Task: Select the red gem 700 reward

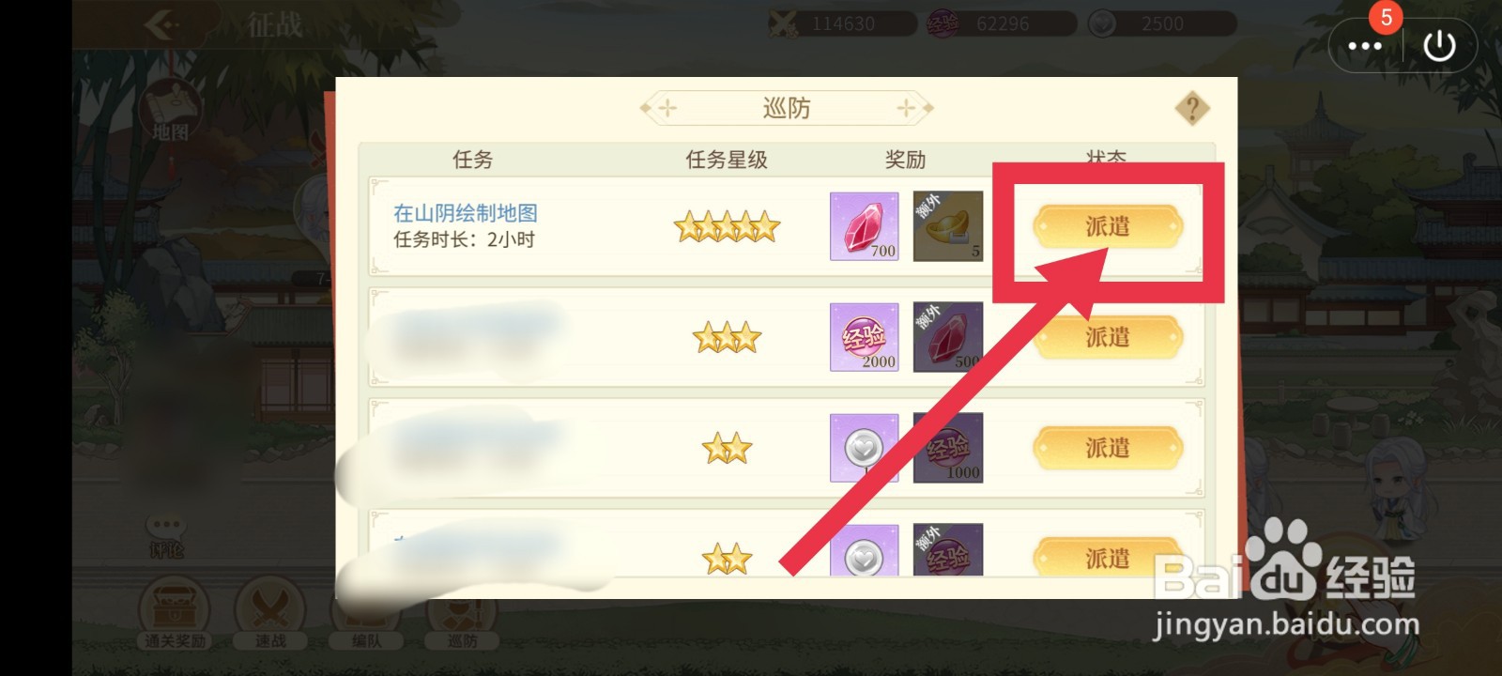Action: click(864, 226)
